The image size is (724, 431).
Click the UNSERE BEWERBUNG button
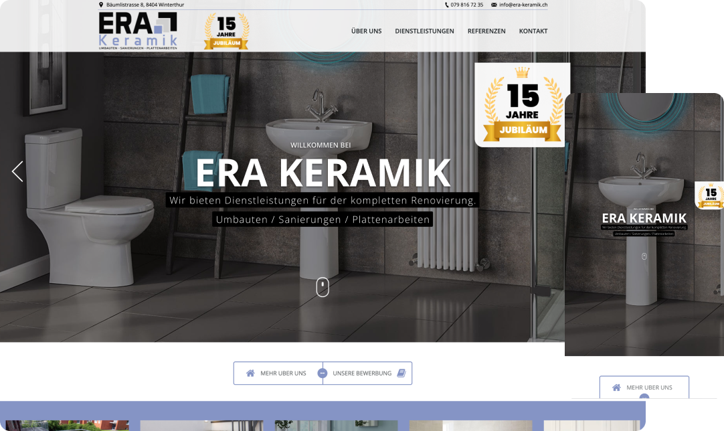[x=363, y=373]
